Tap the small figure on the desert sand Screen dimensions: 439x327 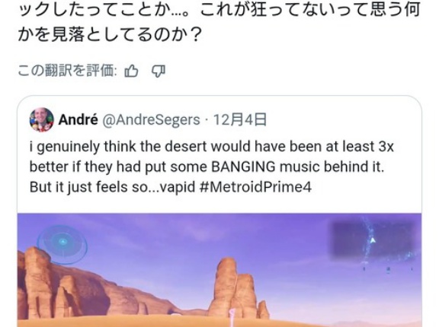coord(232,318)
